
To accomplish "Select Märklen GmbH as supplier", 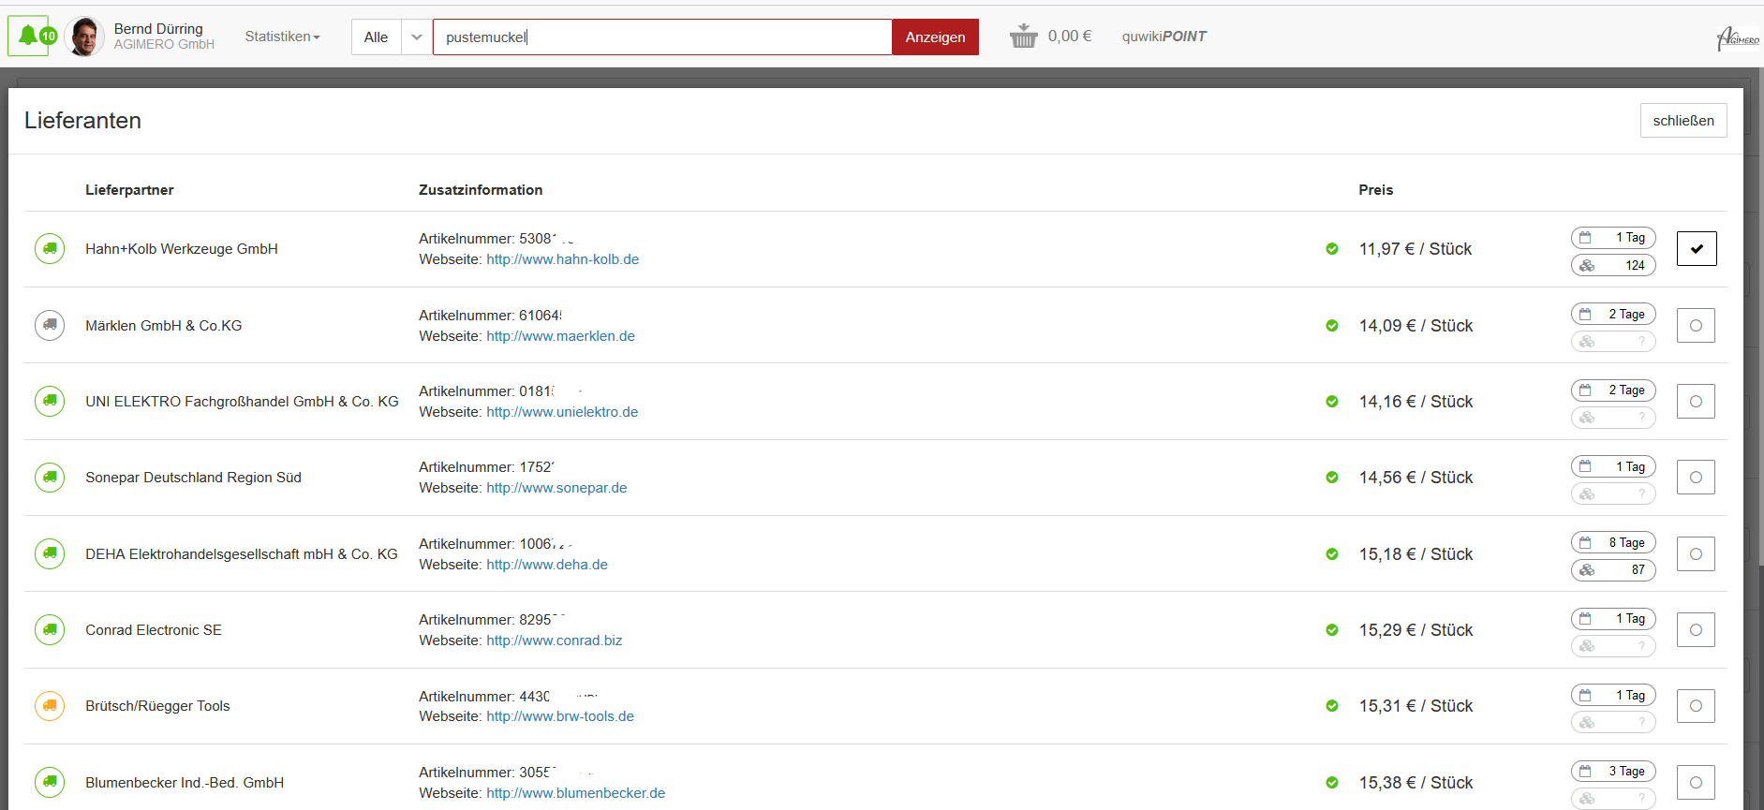I will [1696, 326].
